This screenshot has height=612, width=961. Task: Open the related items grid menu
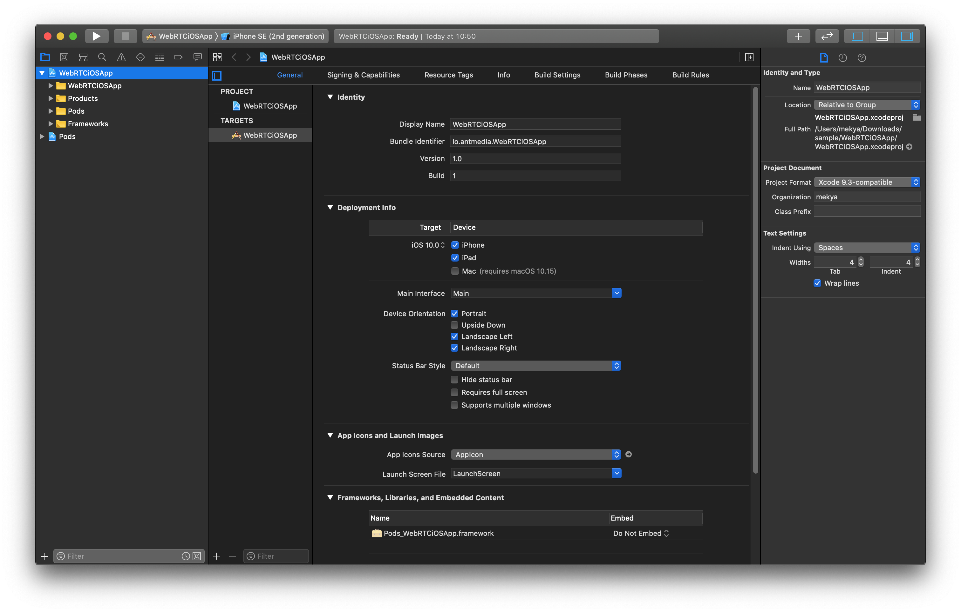pos(217,57)
